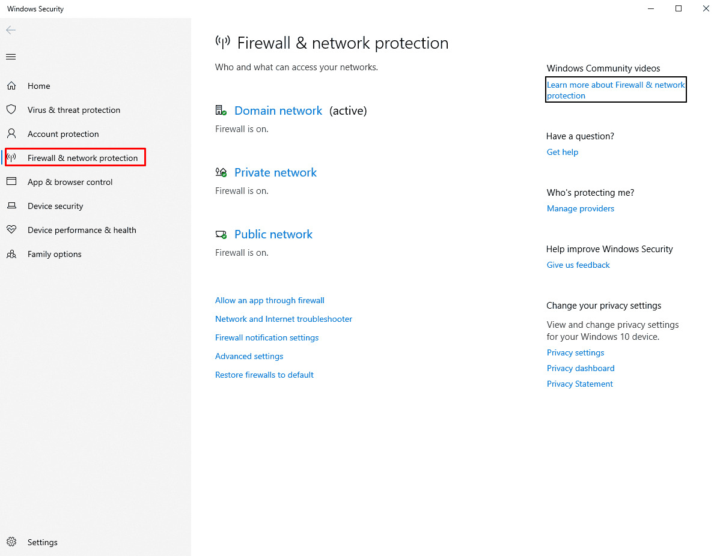Click 'Who and what can access your networks.' text

click(296, 67)
